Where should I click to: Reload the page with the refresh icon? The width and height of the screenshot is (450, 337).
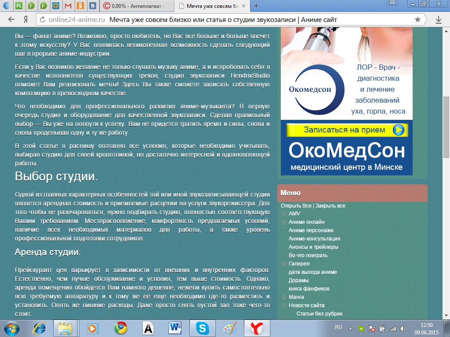43,19
